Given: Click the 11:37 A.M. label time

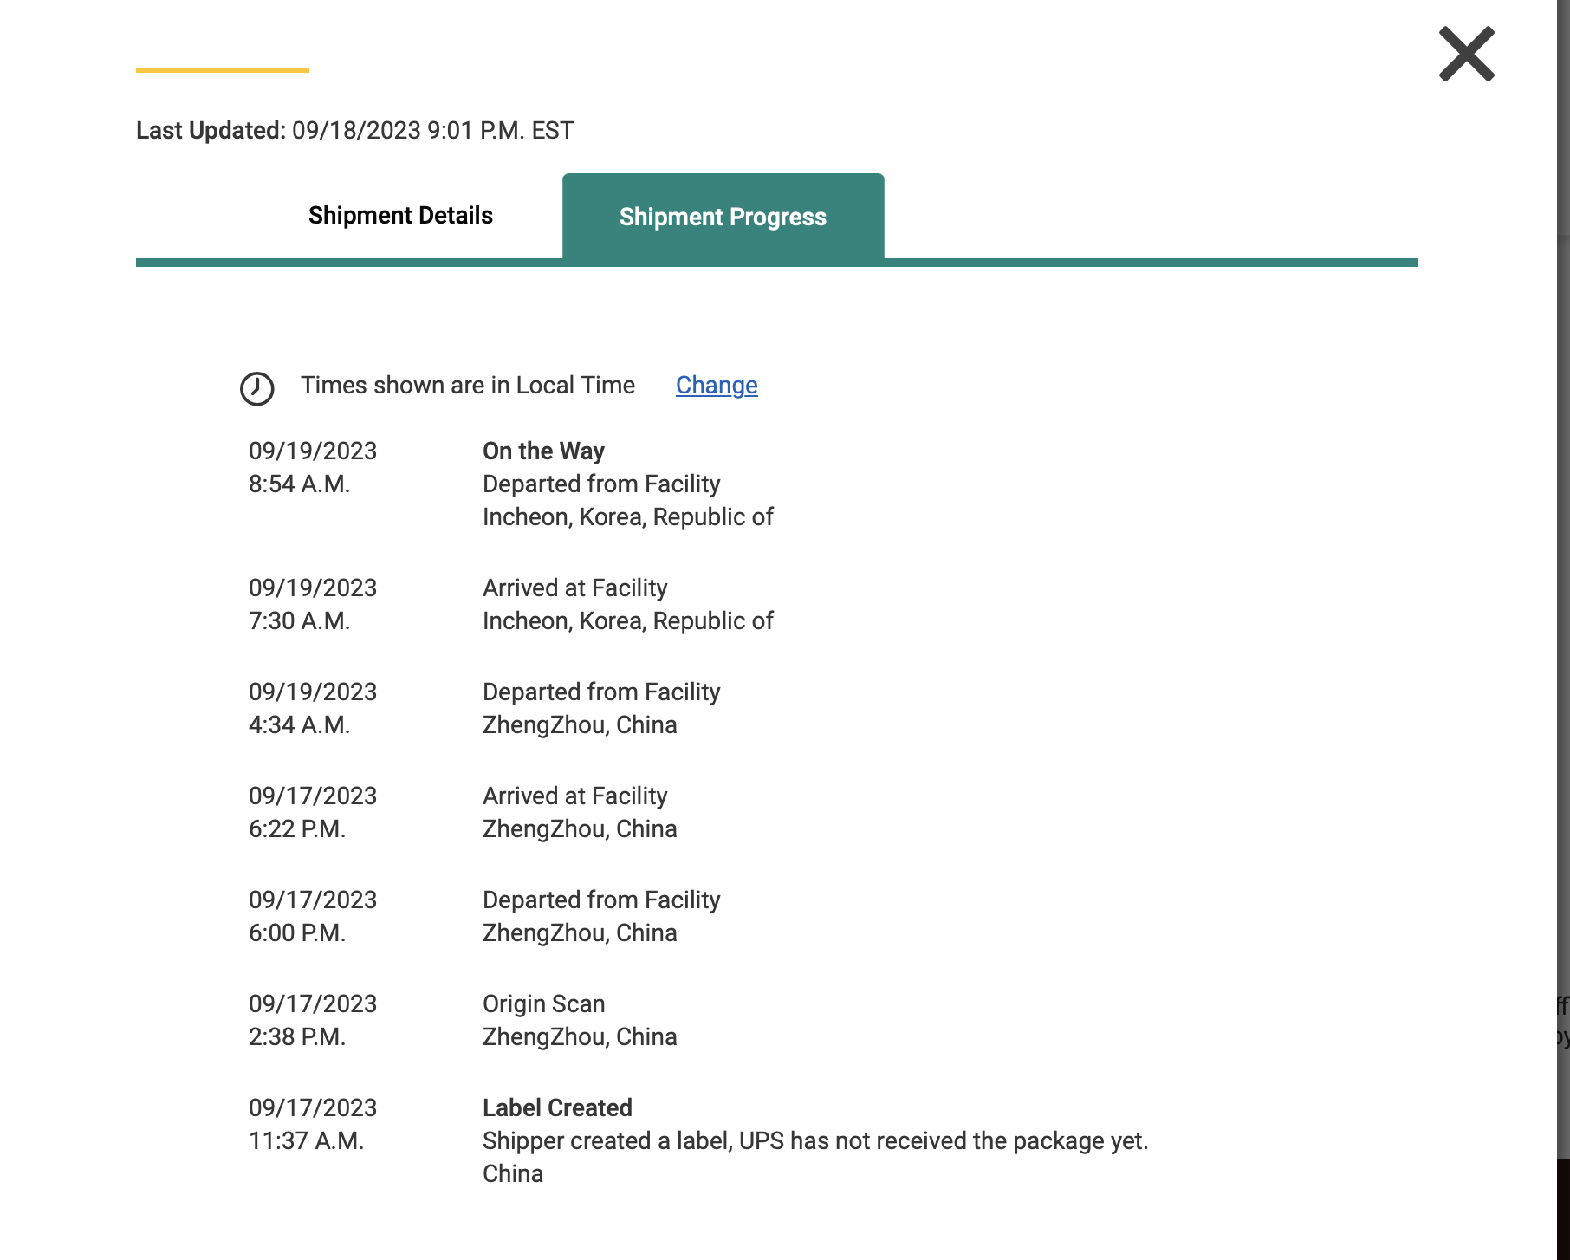Looking at the screenshot, I should click(x=306, y=1141).
